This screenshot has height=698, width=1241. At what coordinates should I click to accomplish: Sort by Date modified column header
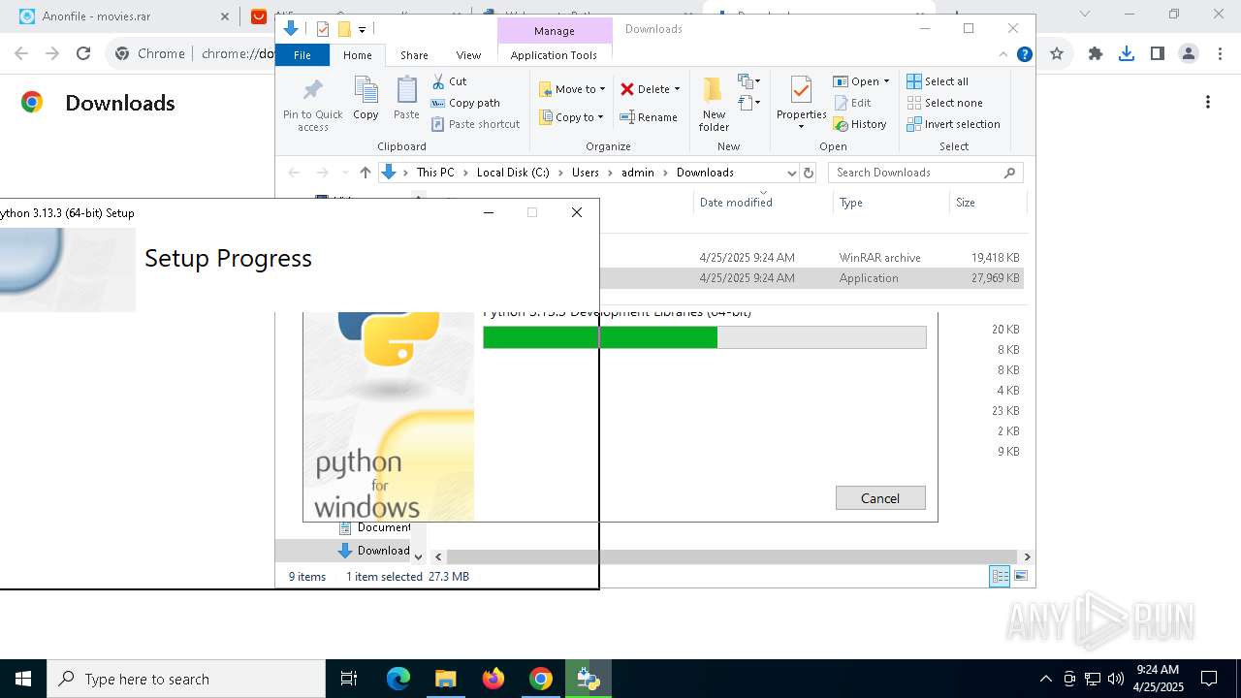(x=736, y=203)
